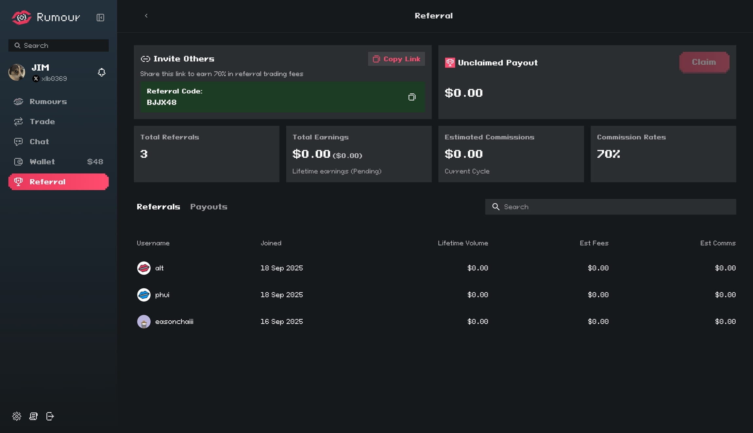753x433 pixels.
Task: Open the Wallet page
Action: click(x=42, y=162)
